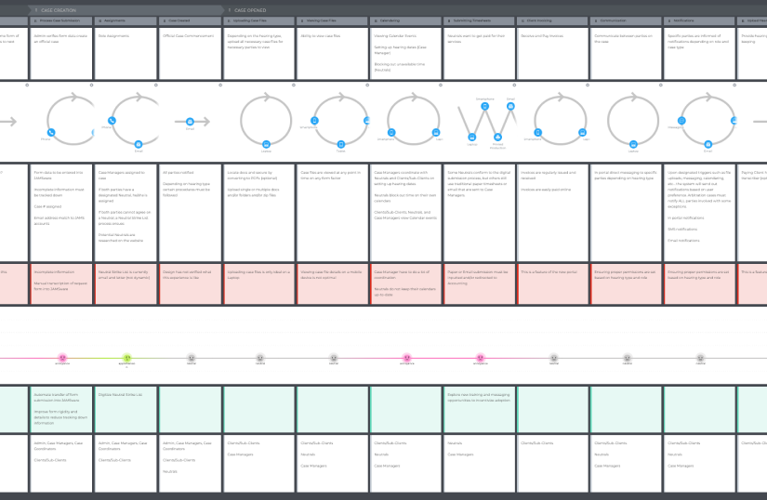Click the email icon on the Assignments loop
Screen dimensions: 767x500
tap(138, 143)
